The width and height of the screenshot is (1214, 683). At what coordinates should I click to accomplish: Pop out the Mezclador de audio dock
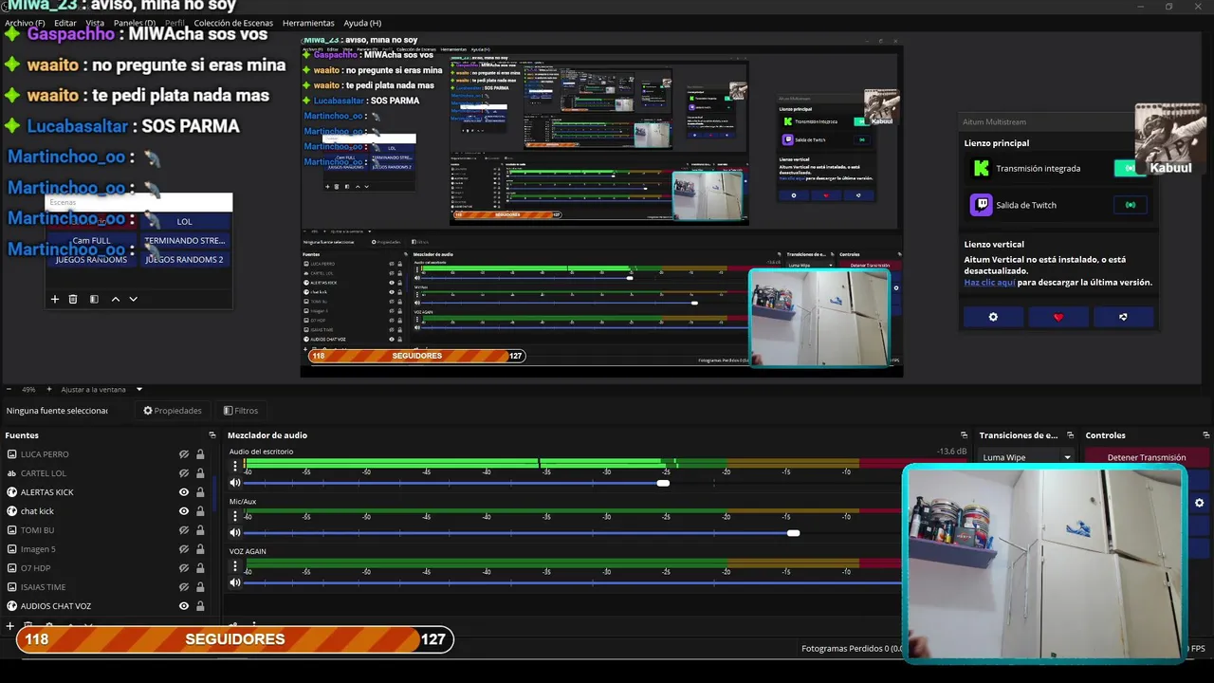click(965, 435)
